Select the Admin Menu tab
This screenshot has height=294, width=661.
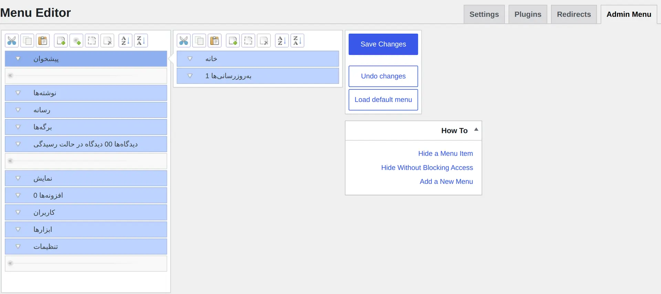(629, 14)
